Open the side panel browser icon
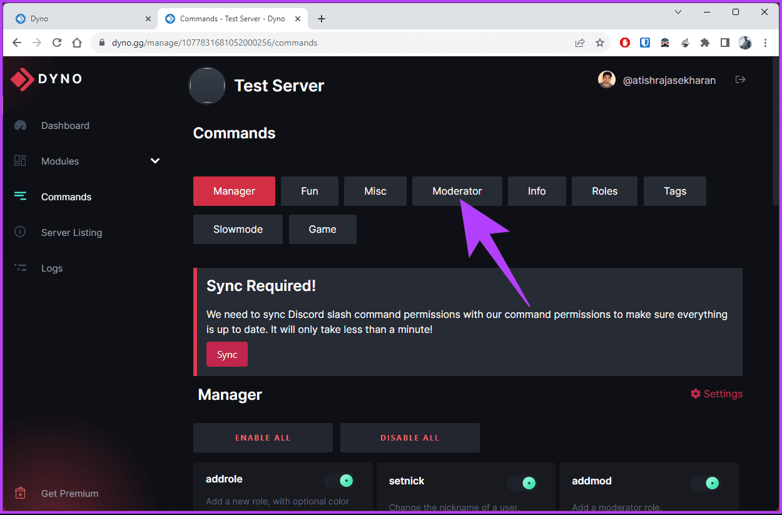Viewport: 782px width, 515px height. (x=725, y=43)
